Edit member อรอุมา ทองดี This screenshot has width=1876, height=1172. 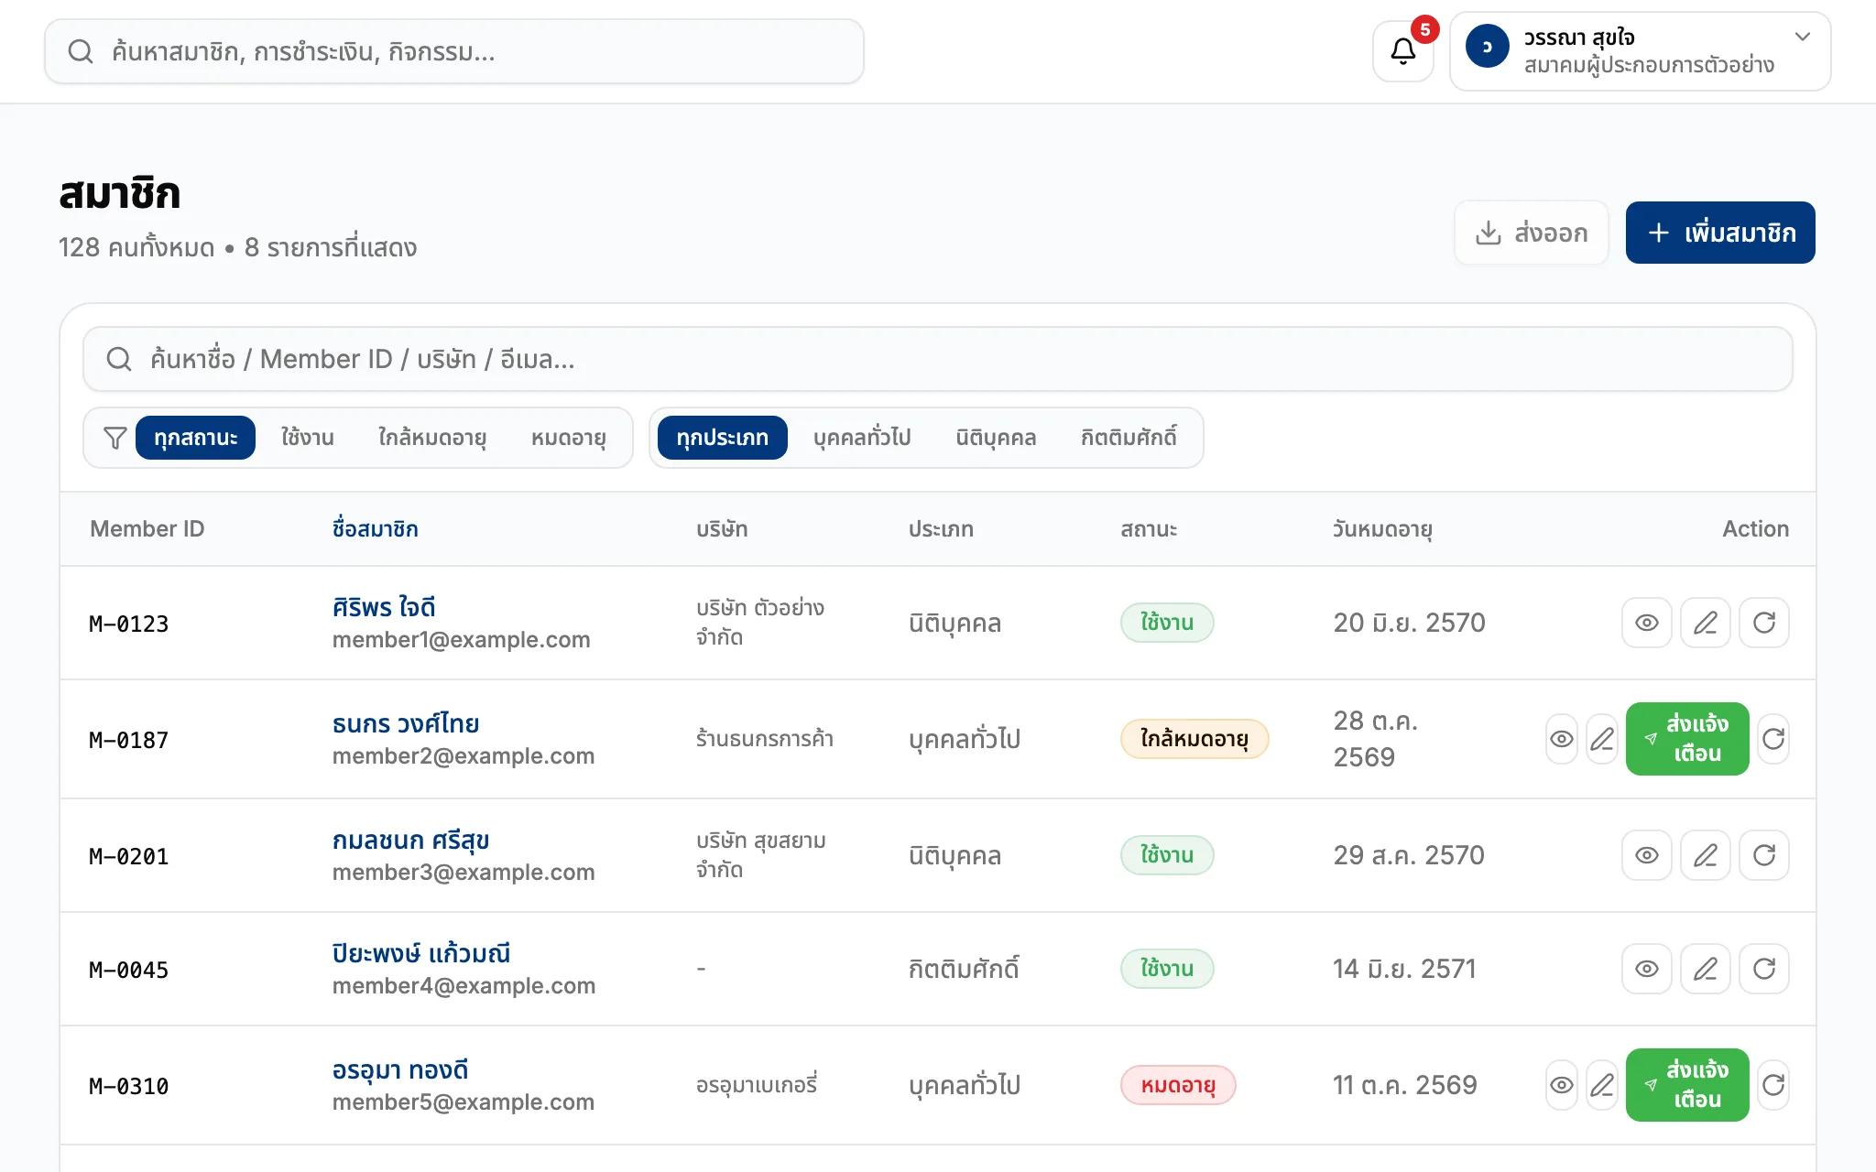(x=1602, y=1085)
